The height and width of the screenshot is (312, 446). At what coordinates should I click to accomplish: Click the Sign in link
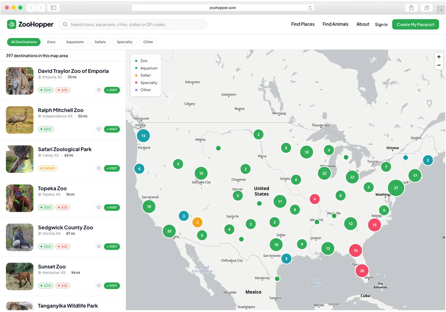[381, 25]
